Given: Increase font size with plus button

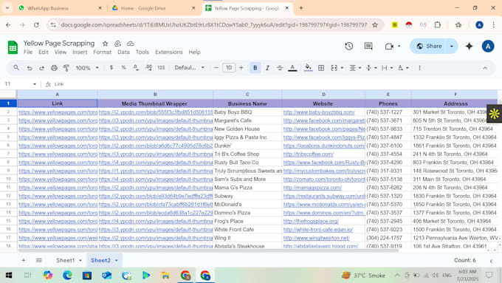Looking at the screenshot, I should (241, 68).
